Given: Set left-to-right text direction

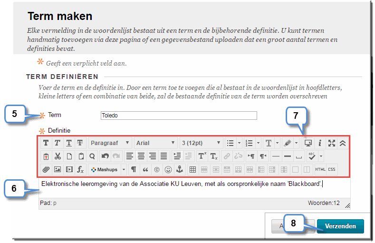Looking at the screenshot, I should 251,156.
